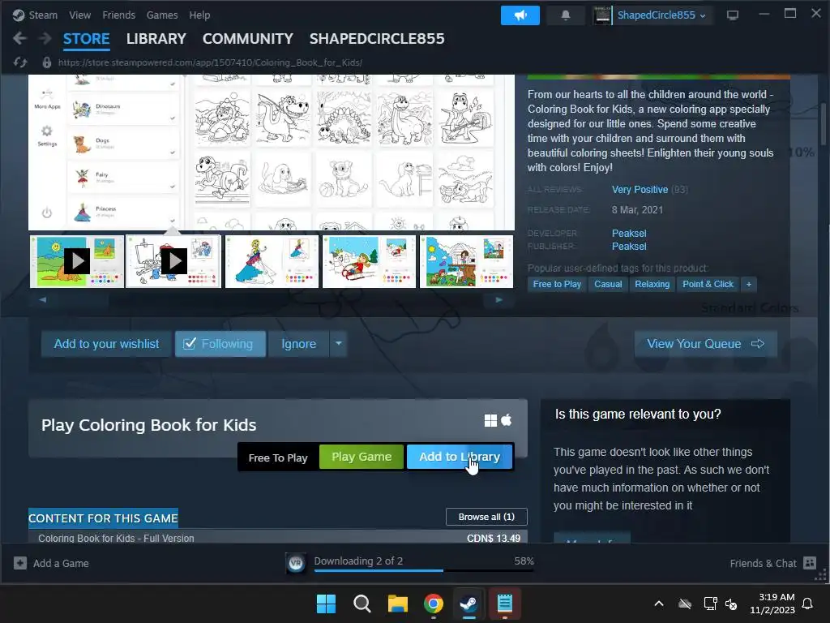This screenshot has height=623, width=830.
Task: Click the Steam taskbar icon
Action: [x=469, y=604]
